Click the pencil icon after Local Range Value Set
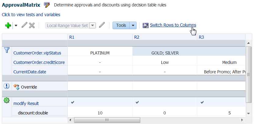The height and width of the screenshot is (126, 254). [x=102, y=25]
